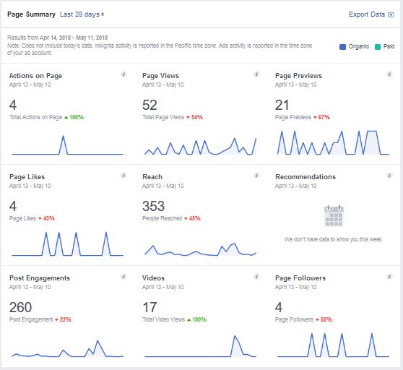The width and height of the screenshot is (403, 370).
Task: Click the Page Previews heading
Action: [x=298, y=76]
